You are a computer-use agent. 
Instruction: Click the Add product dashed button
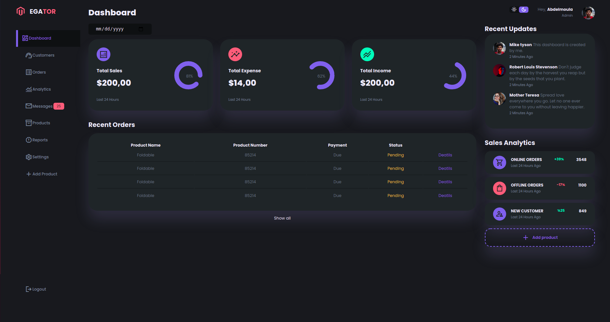click(x=540, y=237)
